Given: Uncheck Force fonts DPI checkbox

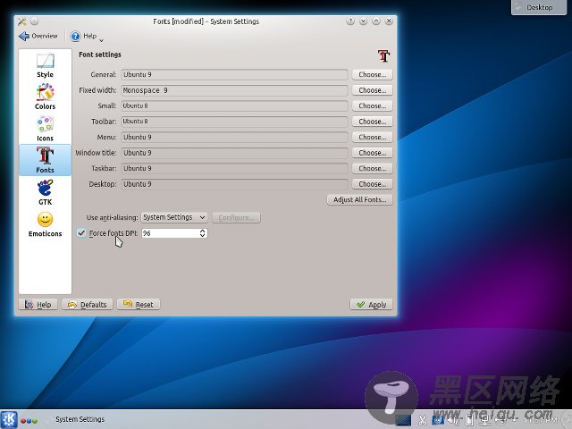Looking at the screenshot, I should click(x=81, y=232).
